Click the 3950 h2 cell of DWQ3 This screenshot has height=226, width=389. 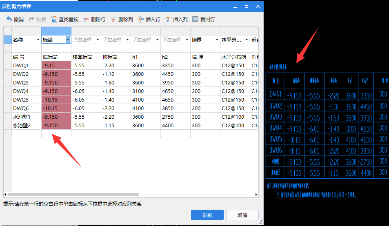click(x=176, y=82)
